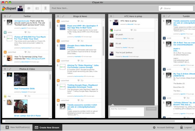Open the user avatar next to the cliqset logo

point(20,8)
